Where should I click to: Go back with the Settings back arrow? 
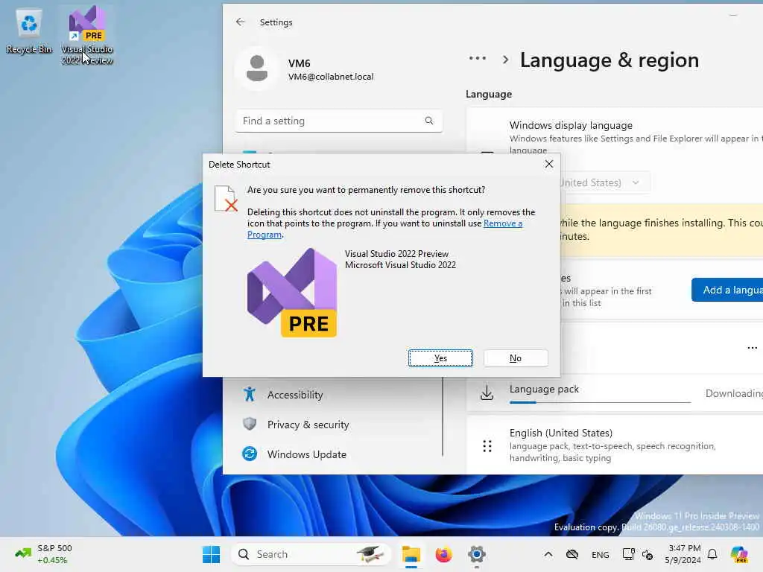241,22
